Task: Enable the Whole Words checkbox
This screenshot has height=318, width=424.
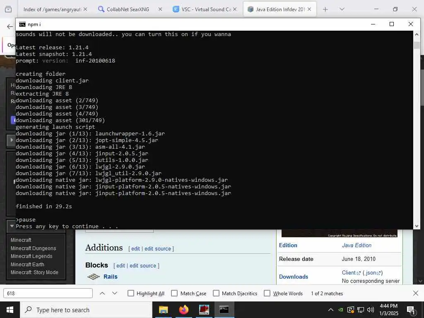Action: click(x=267, y=294)
